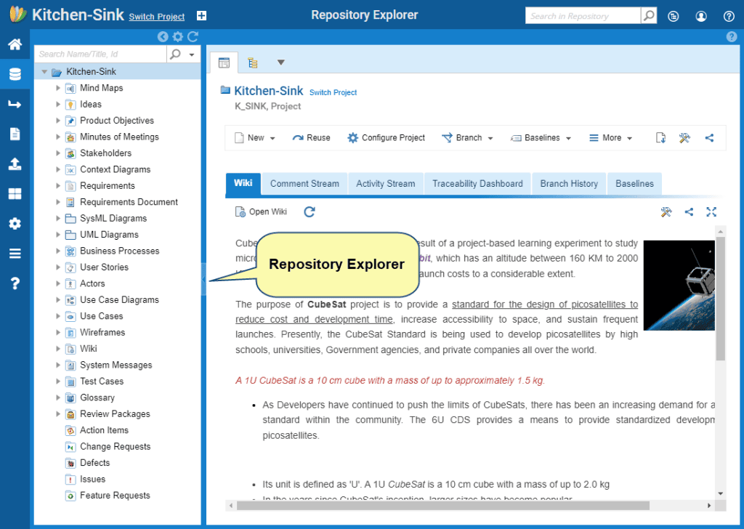Click the user profile icon in header
744x529 pixels.
pos(701,16)
